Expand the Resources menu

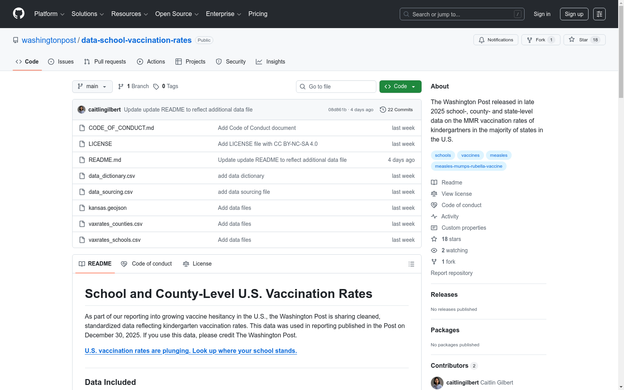click(x=129, y=14)
